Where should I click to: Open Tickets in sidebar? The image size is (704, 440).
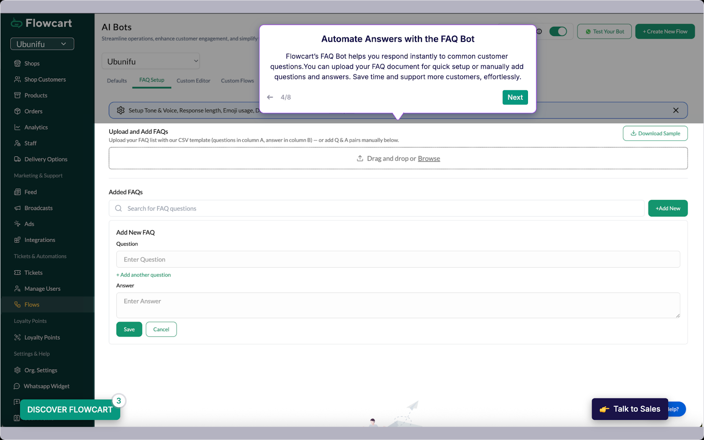pyautogui.click(x=28, y=272)
